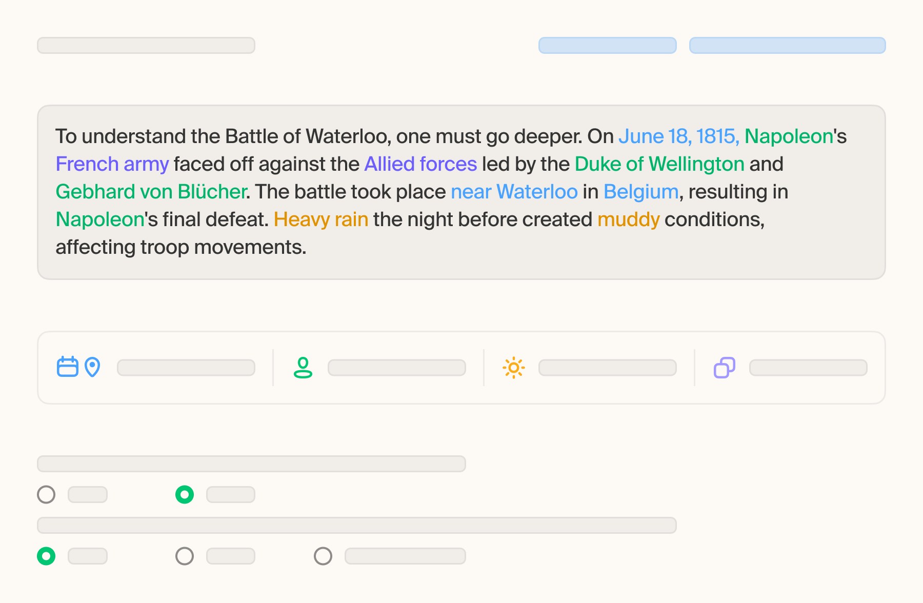923x603 pixels.
Task: Select the first radio option in the first question
Action: (46, 494)
